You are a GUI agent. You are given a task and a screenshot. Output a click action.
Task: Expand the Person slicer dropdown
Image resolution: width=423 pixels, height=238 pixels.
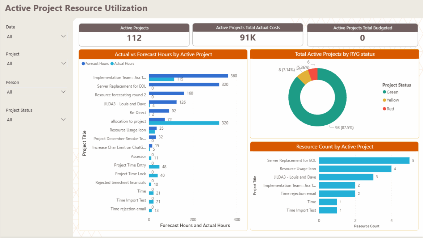pos(63,92)
